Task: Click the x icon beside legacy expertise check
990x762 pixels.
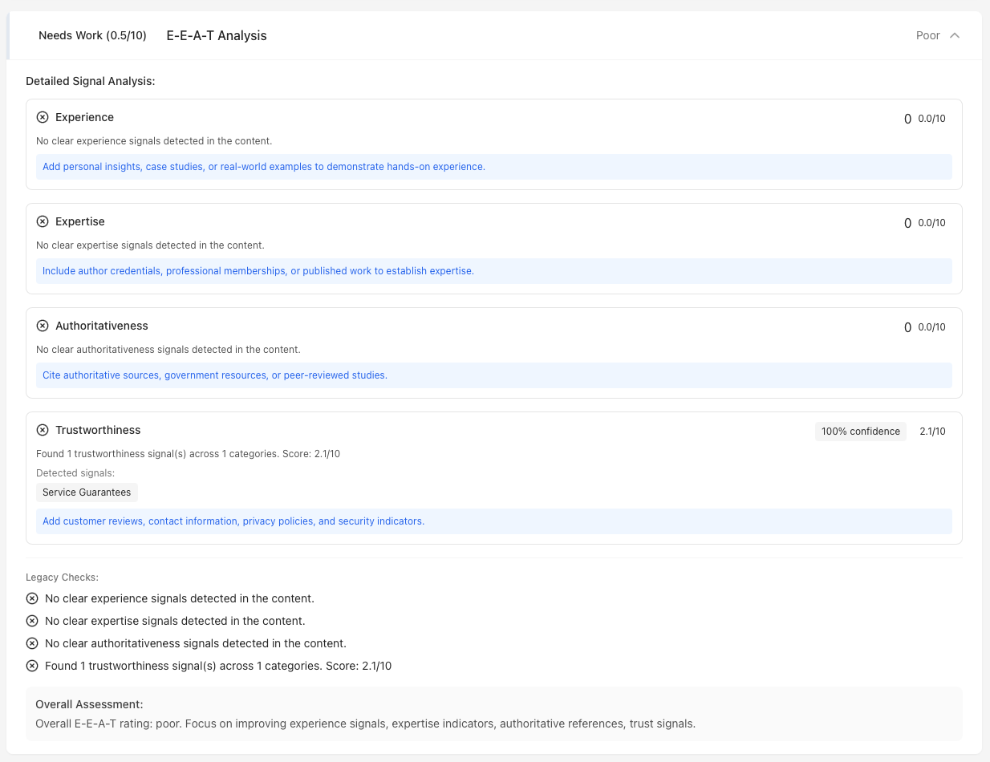Action: pos(32,621)
